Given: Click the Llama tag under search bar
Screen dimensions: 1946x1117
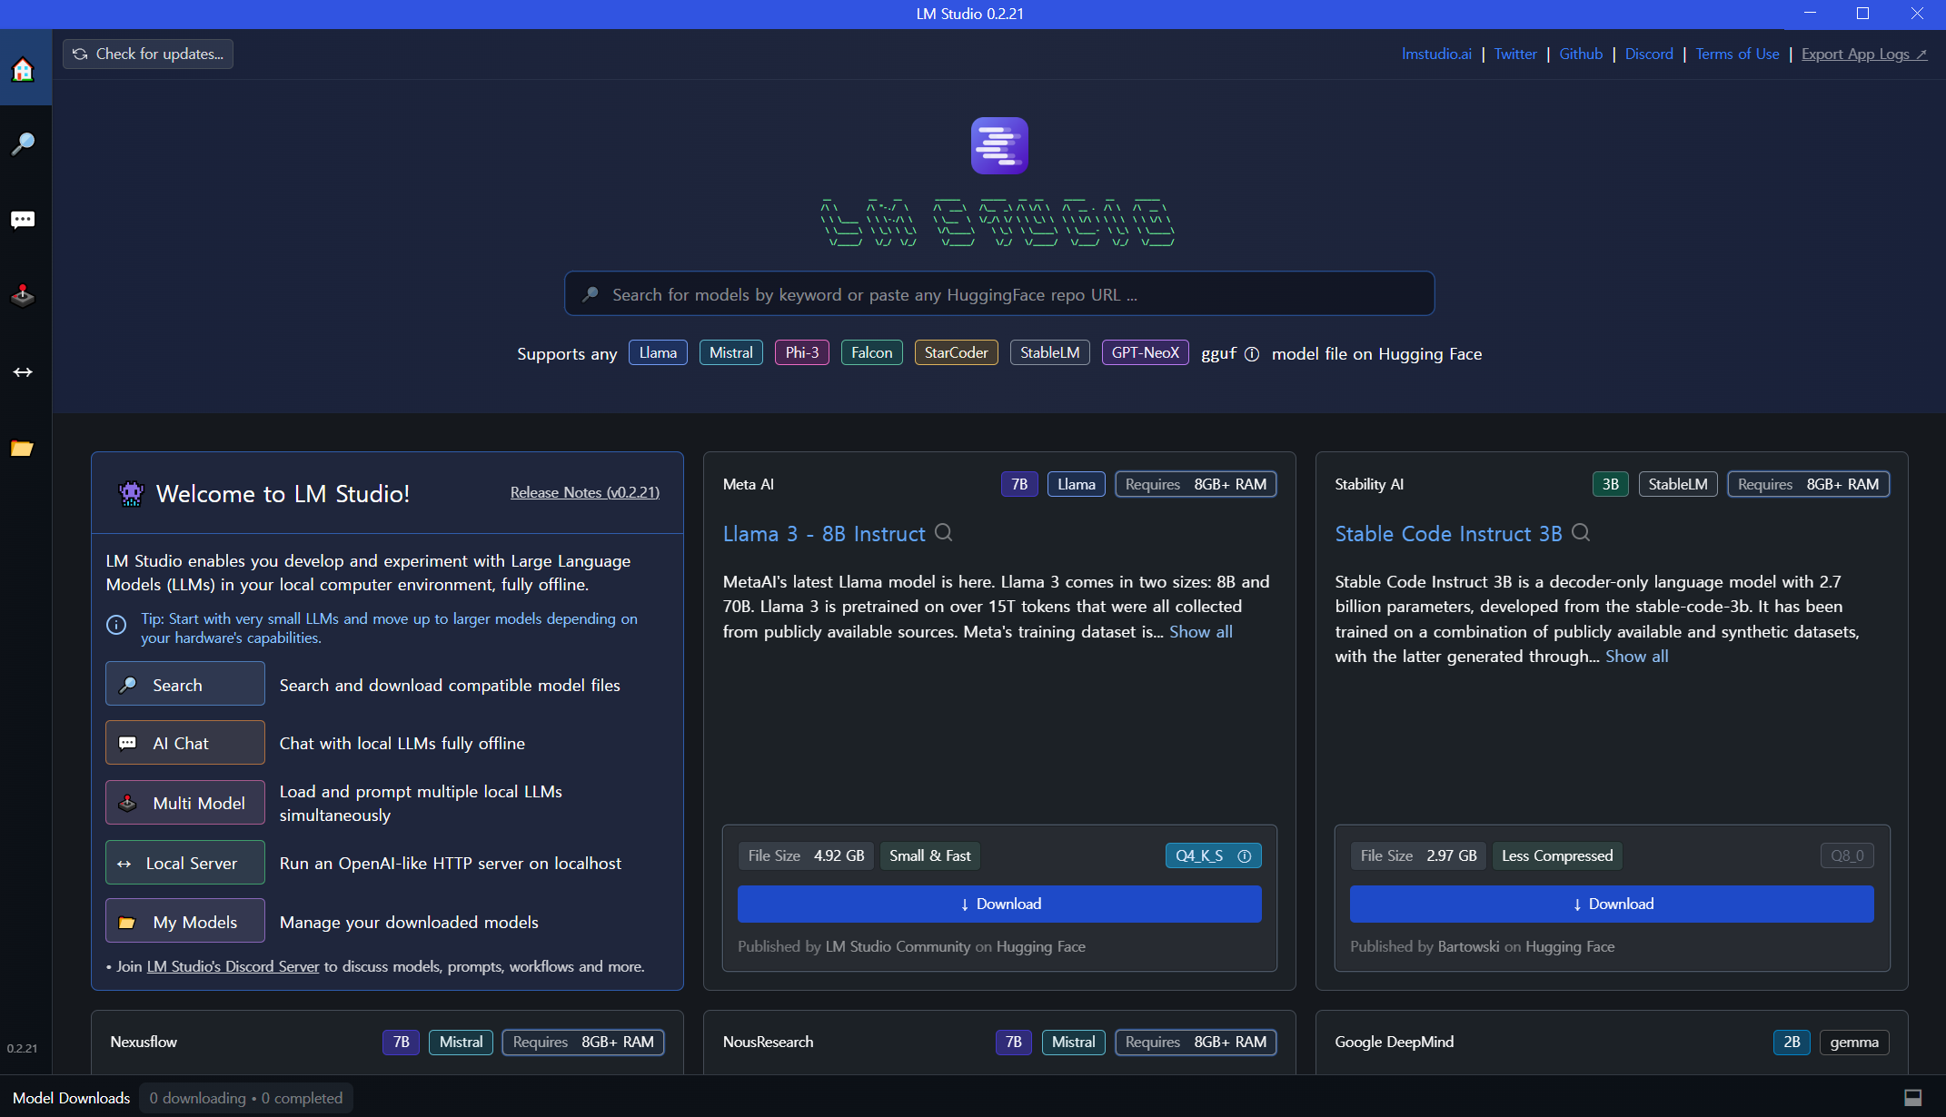Looking at the screenshot, I should pyautogui.click(x=658, y=353).
